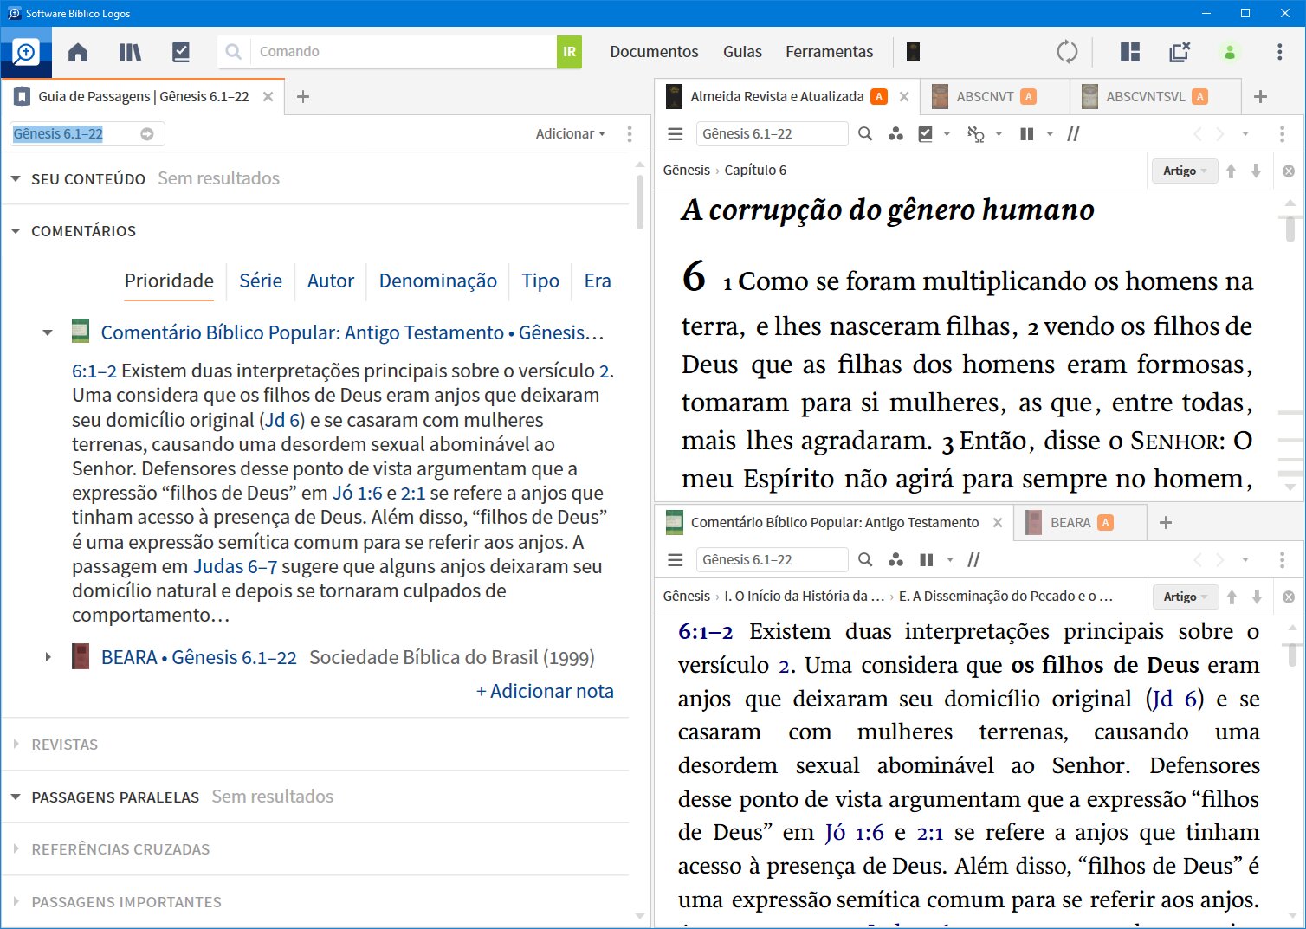This screenshot has width=1306, height=929.
Task: Switch to the BEARA tab
Action: [x=1079, y=523]
